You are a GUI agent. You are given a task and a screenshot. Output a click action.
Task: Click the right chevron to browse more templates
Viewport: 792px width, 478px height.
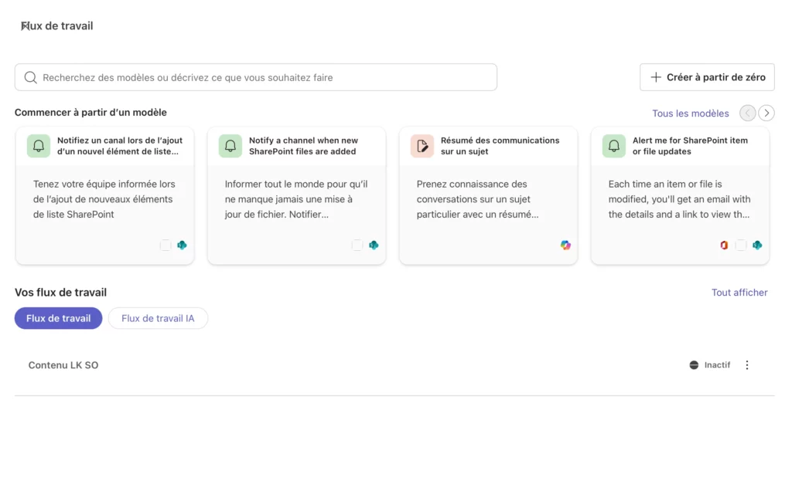point(766,113)
